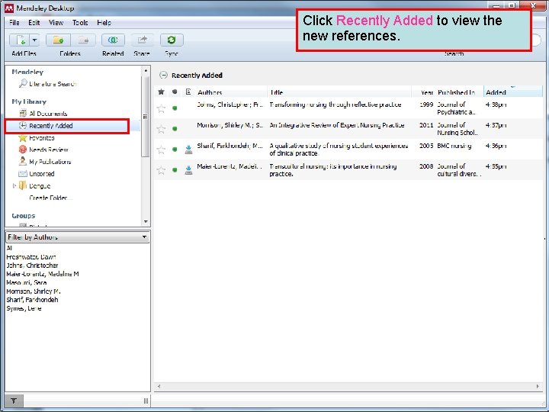Open the Add Files dropdown arrow
The width and height of the screenshot is (549, 412).
click(x=34, y=40)
